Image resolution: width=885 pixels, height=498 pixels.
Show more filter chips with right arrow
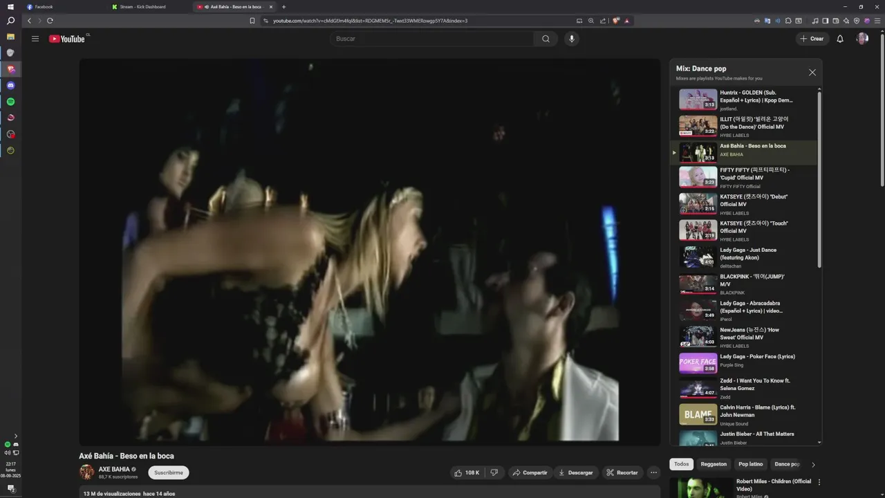pos(813,465)
